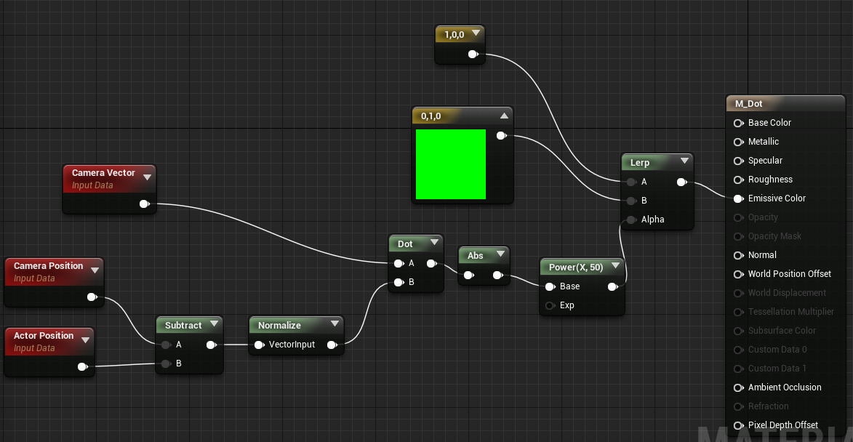Expand the 1,0,0 constant node preview
Screen dimensions: 853x442
coord(476,33)
